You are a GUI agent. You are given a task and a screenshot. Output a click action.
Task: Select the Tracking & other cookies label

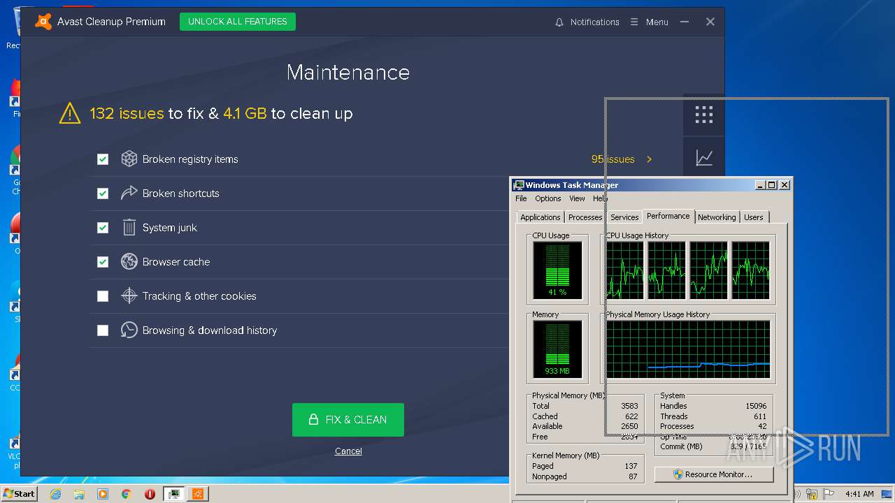199,296
